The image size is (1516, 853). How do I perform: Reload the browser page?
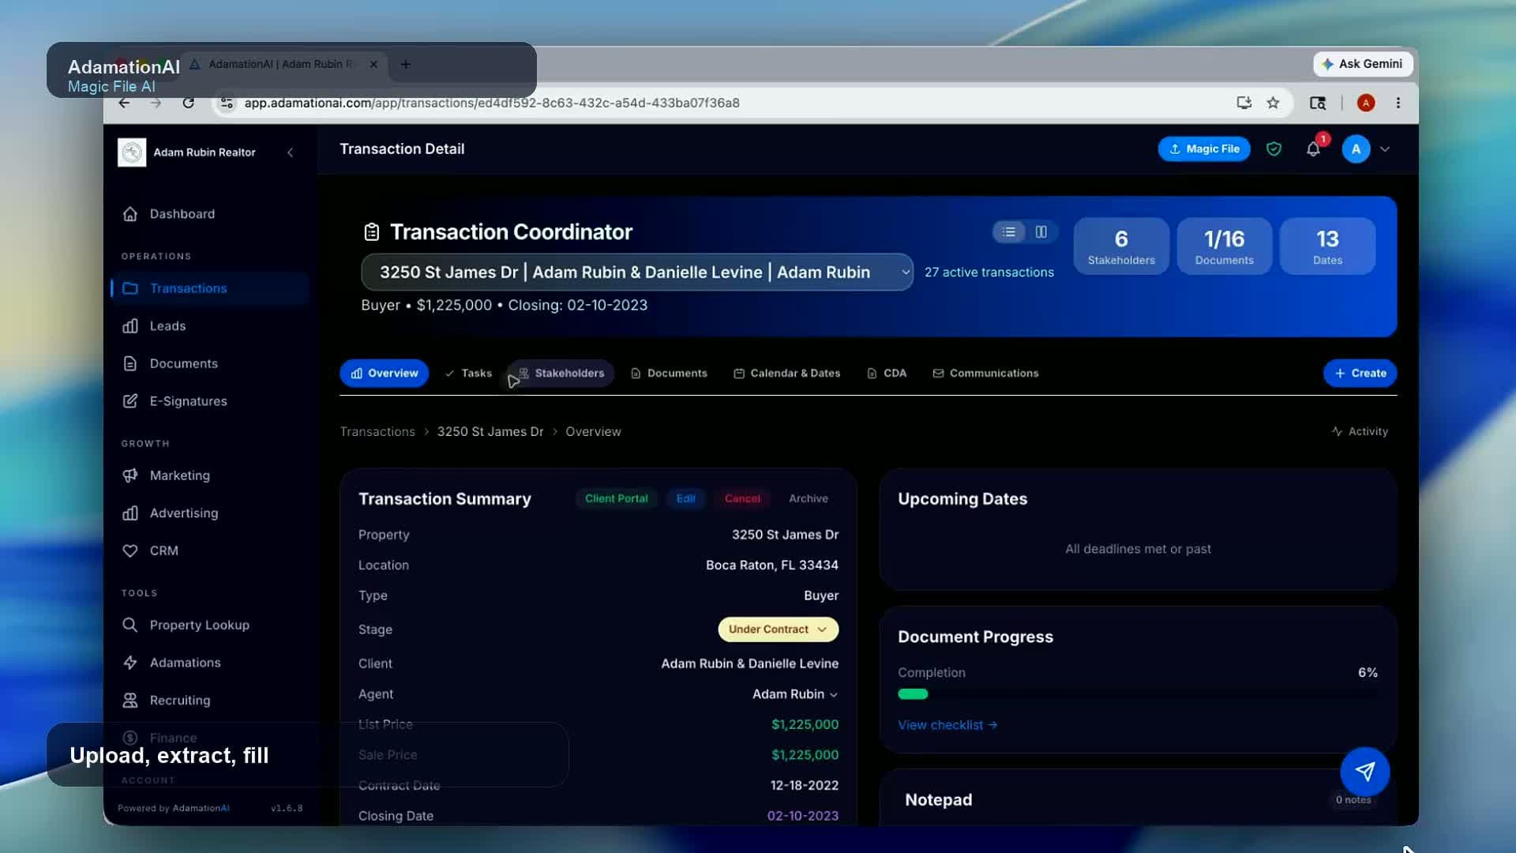tap(188, 103)
